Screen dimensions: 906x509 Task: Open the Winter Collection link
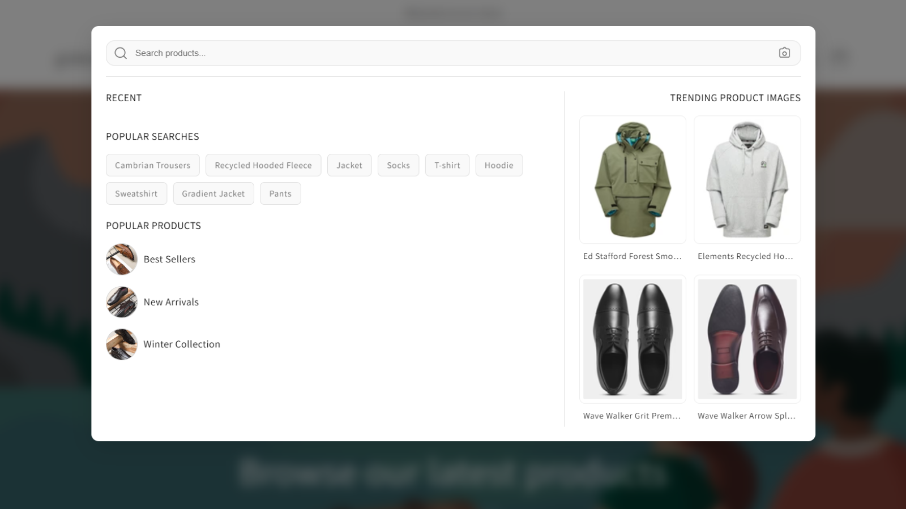point(182,344)
